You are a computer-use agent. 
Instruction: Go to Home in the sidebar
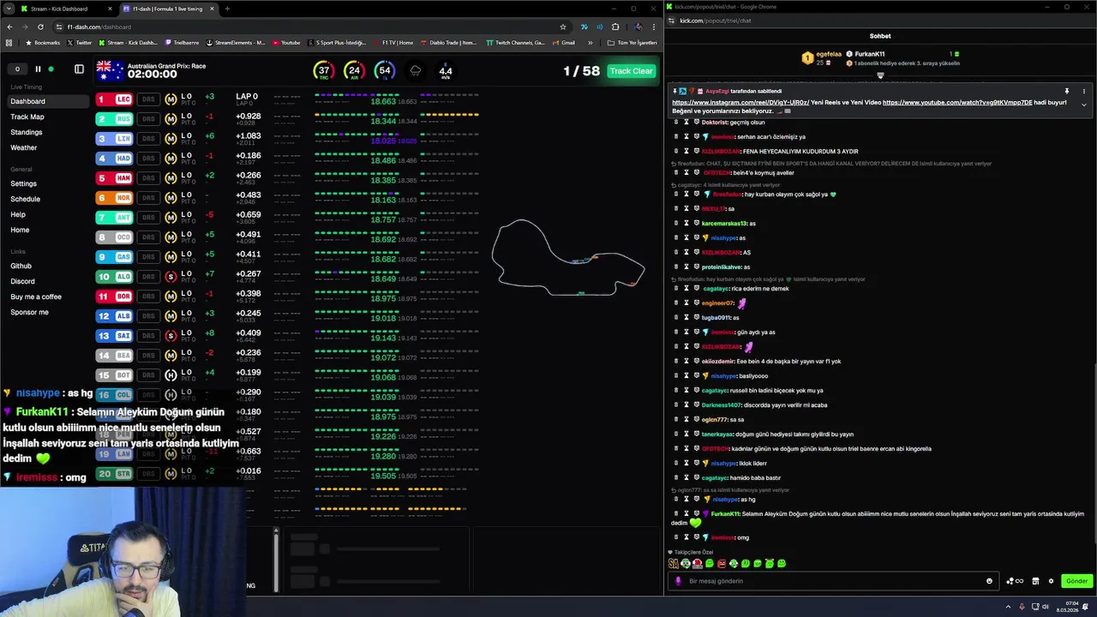click(x=20, y=230)
